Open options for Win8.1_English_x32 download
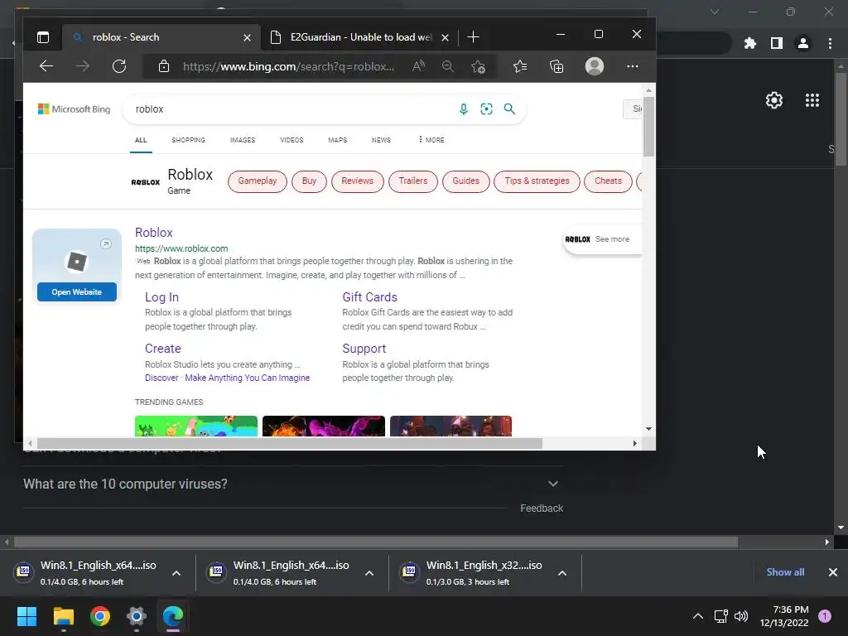The image size is (848, 636). 562,573
